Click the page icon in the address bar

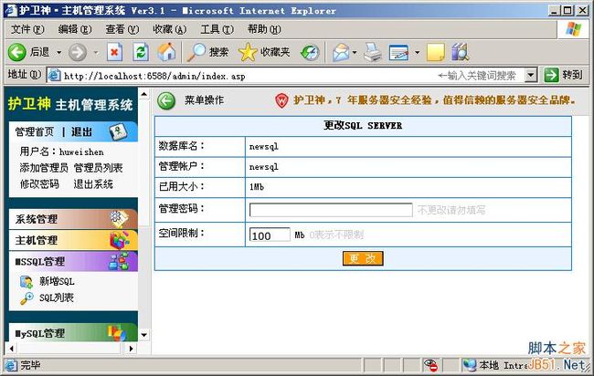pos(54,76)
